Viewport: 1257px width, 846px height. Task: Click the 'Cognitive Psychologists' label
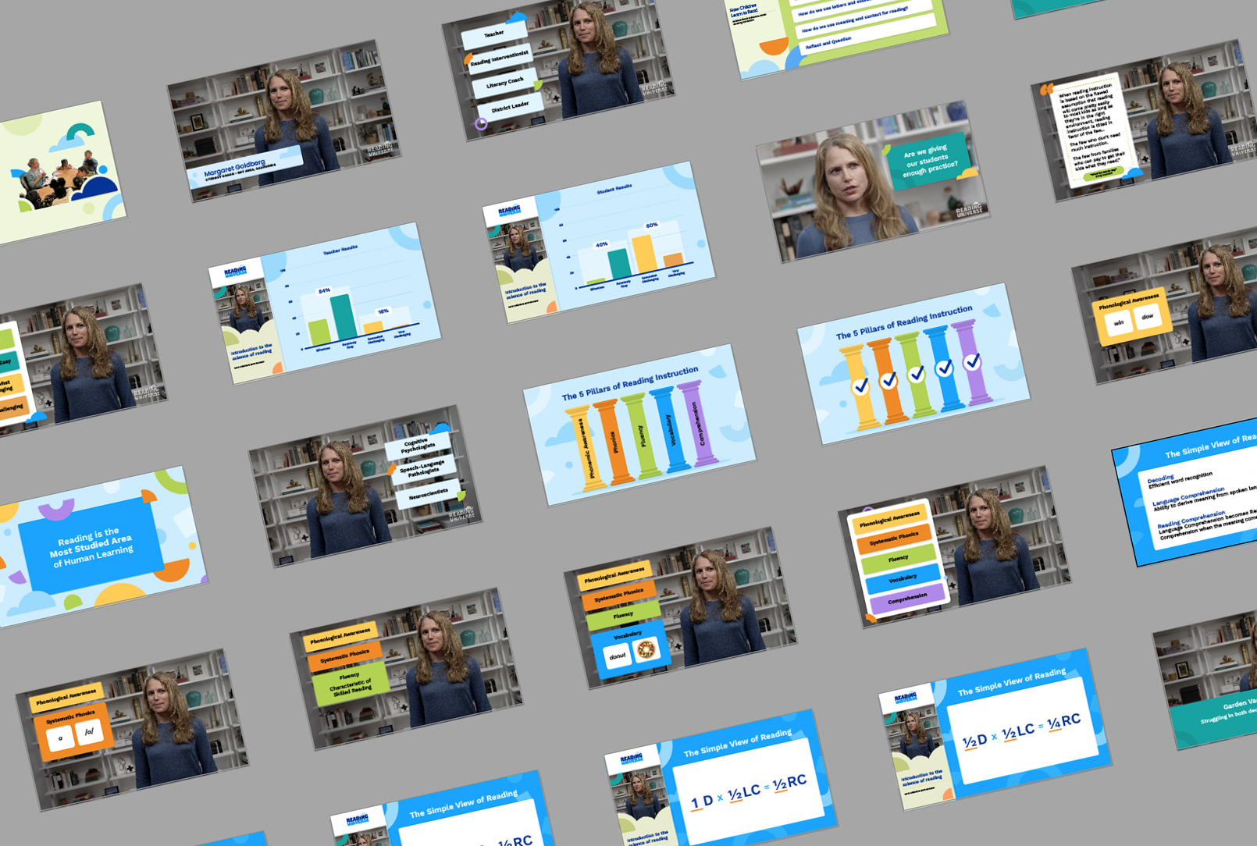click(x=417, y=446)
